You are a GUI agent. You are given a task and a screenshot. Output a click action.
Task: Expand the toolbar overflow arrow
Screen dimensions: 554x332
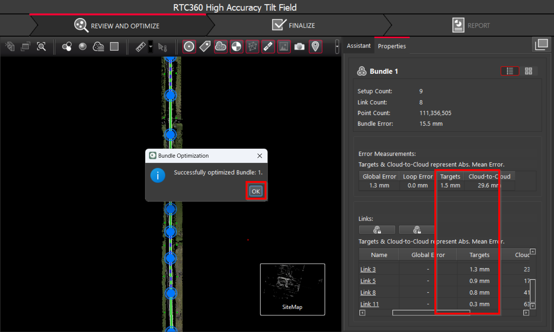(x=337, y=47)
